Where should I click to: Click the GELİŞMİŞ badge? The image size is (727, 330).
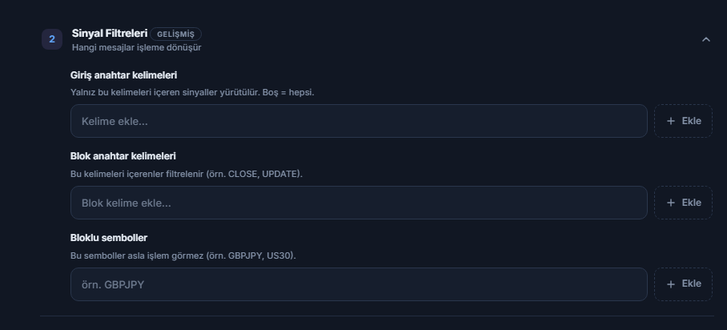175,34
